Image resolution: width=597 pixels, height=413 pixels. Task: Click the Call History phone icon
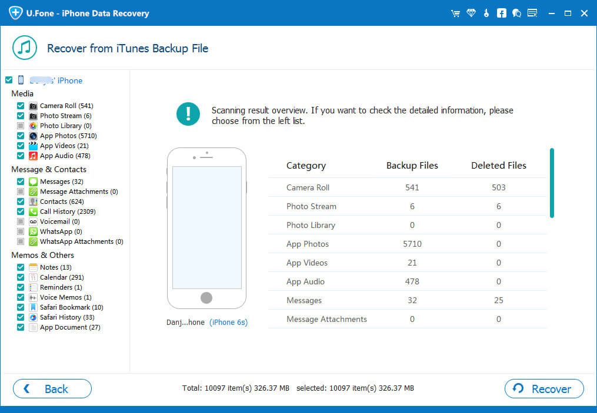(x=33, y=211)
